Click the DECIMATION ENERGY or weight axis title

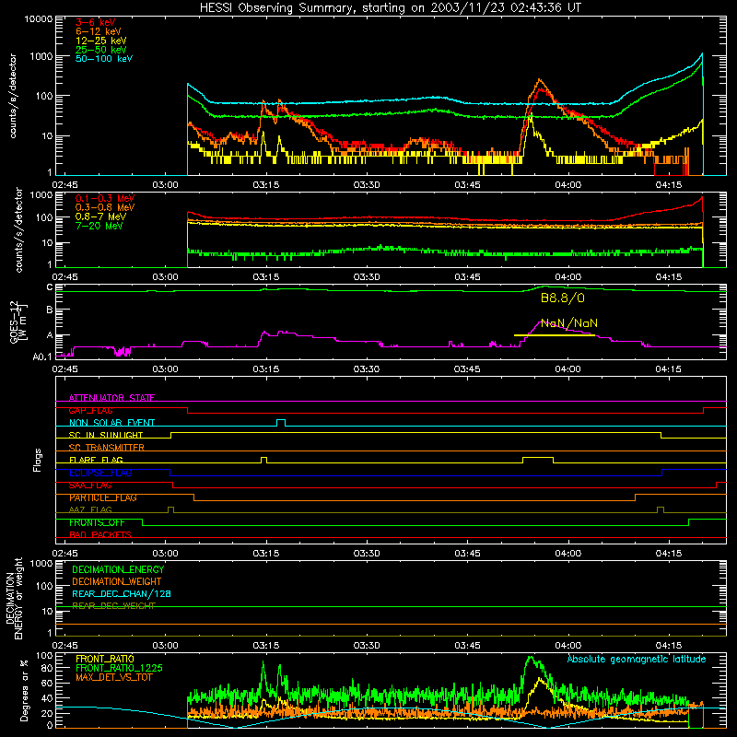point(14,598)
